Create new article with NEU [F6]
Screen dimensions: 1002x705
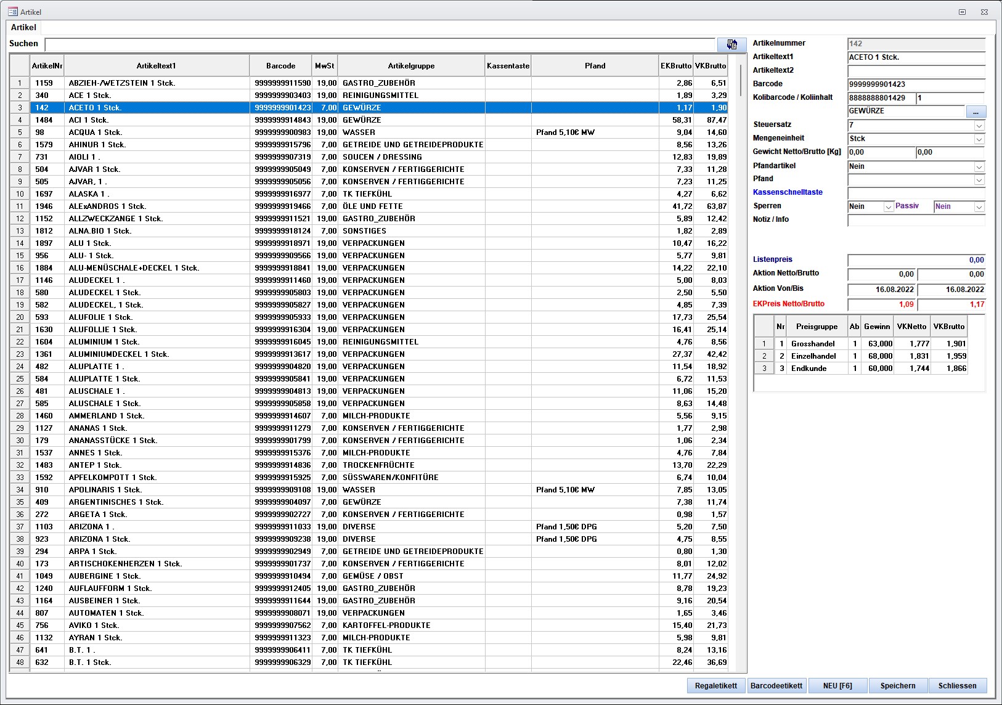pos(837,686)
